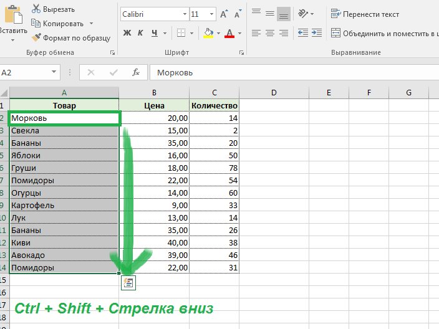Set bottom vertical alignment
This screenshot has width=439, height=329.
coord(284,14)
